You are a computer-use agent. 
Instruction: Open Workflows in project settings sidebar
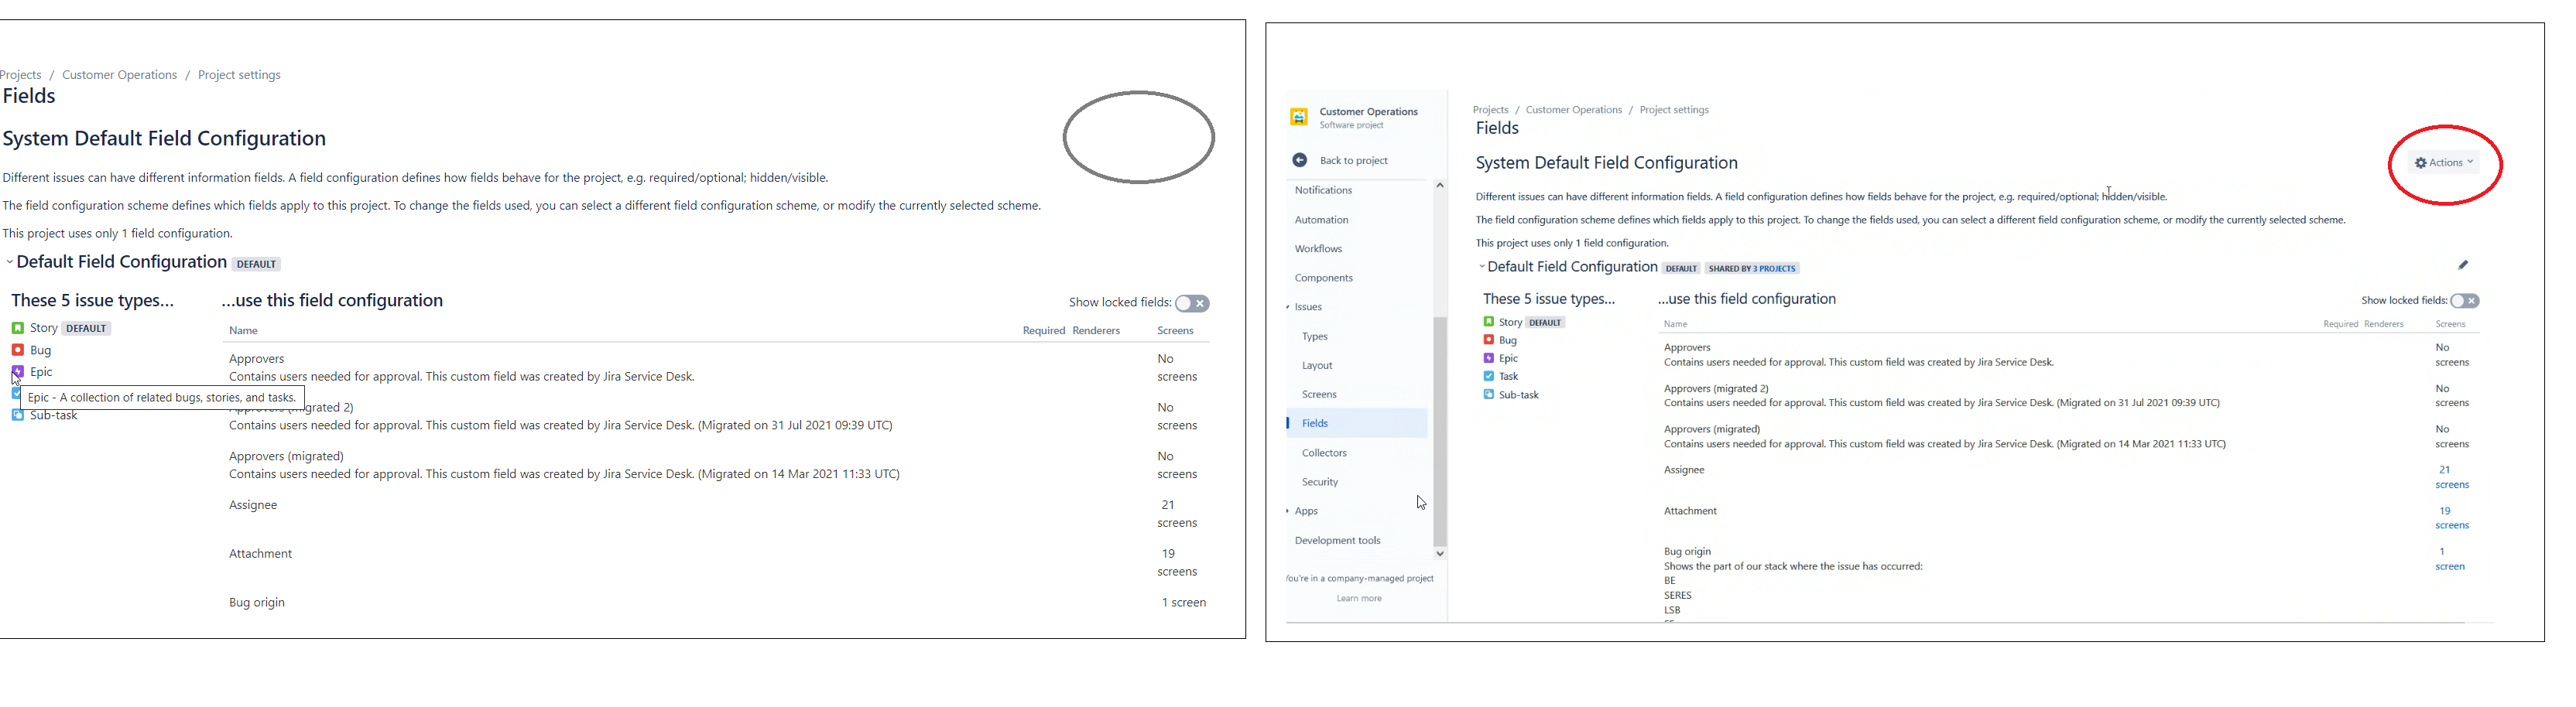tap(1318, 249)
